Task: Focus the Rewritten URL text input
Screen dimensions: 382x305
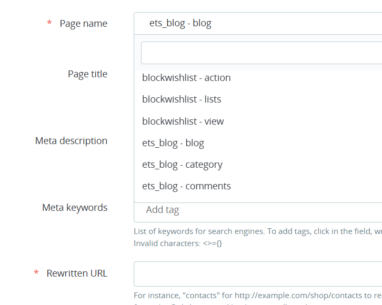Action: click(x=258, y=274)
